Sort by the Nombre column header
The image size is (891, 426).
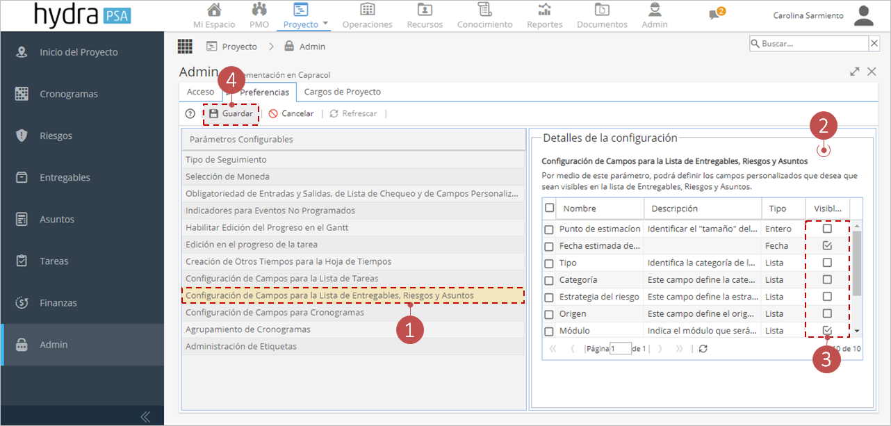click(x=600, y=208)
